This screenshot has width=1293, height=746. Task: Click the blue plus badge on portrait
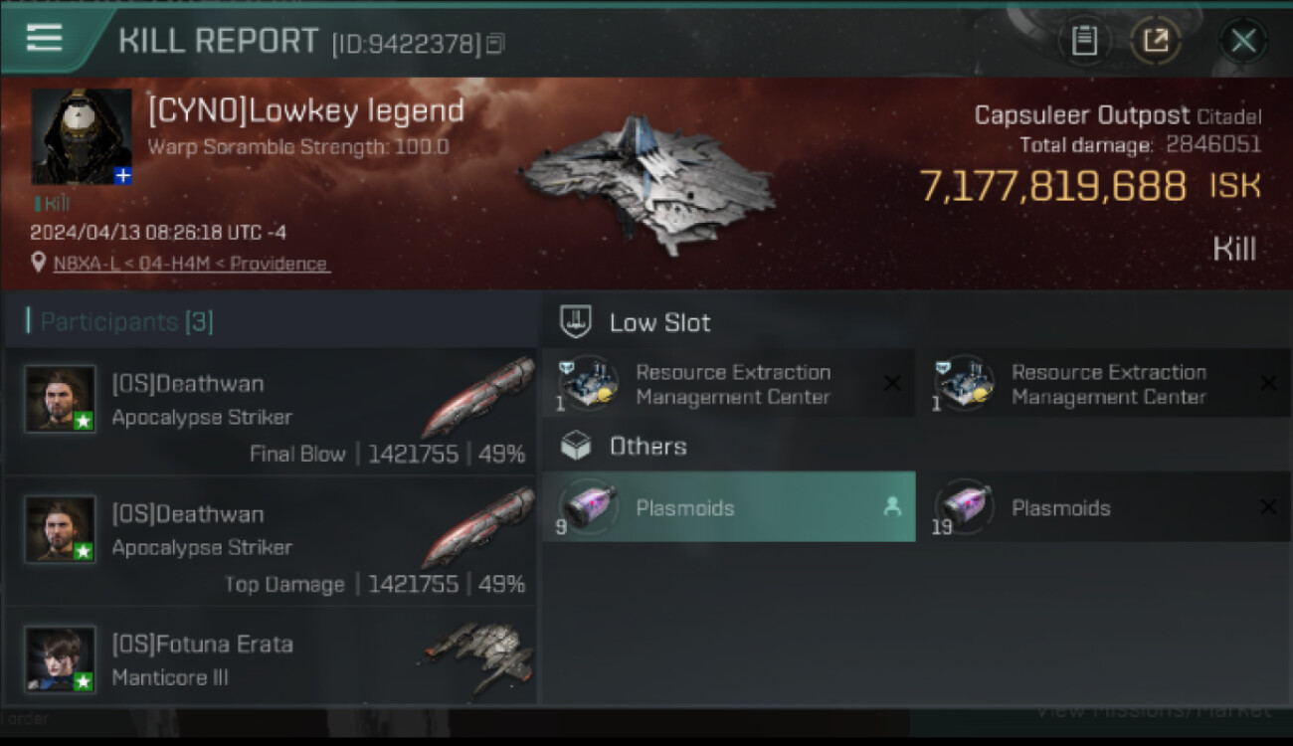tap(122, 175)
